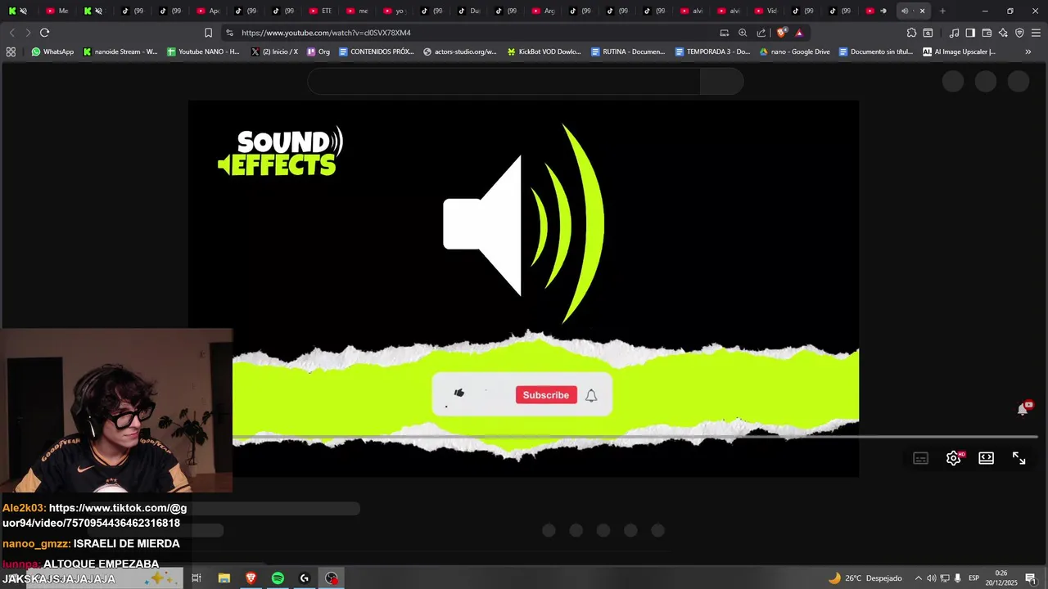Go forward to the next page
Viewport: 1048px width, 589px height.
(28, 33)
